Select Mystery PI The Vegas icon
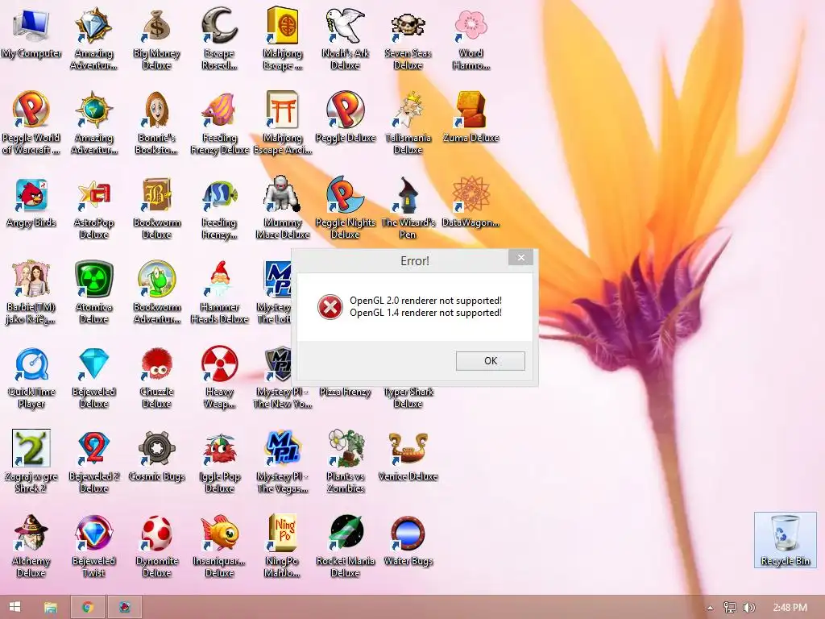This screenshot has height=619, width=825. click(x=282, y=448)
